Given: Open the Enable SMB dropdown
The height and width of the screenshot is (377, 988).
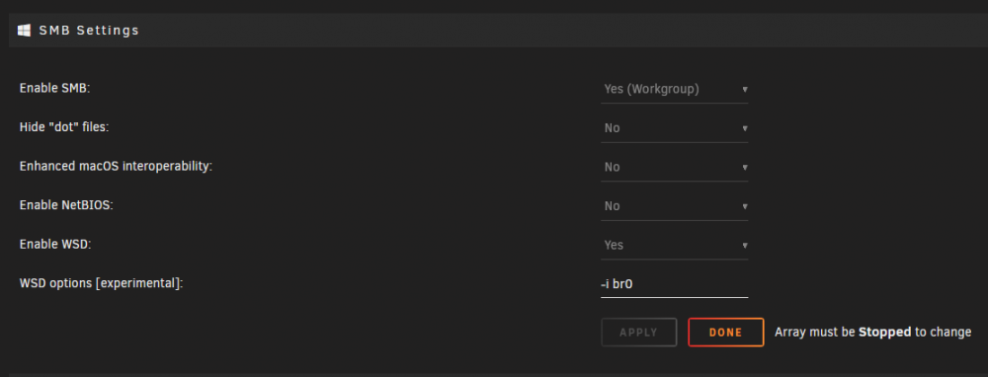Looking at the screenshot, I should coord(674,90).
